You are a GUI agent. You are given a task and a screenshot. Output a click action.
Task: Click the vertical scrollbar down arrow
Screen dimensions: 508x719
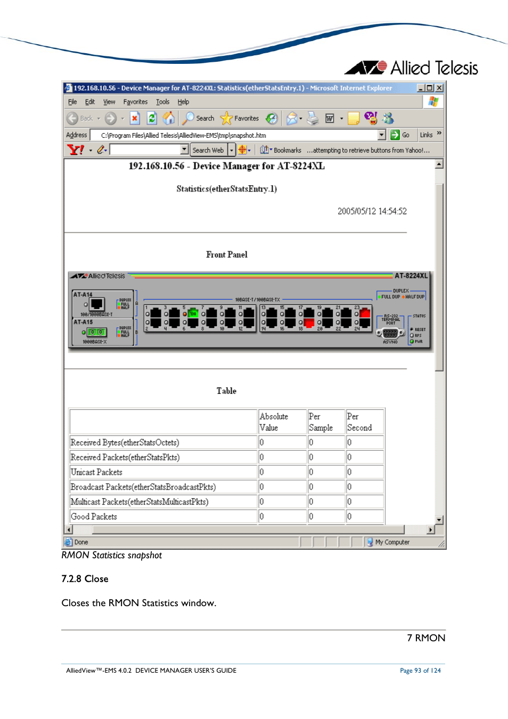[x=439, y=520]
